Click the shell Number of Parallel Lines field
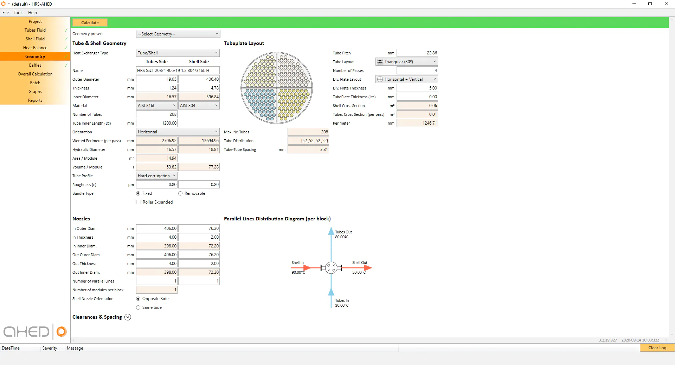Viewport: 675px width, 365px height. tap(199, 281)
